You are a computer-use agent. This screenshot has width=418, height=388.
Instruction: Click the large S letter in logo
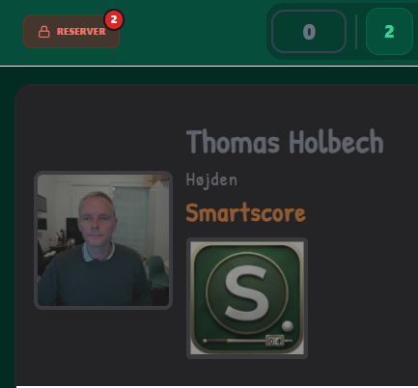[247, 293]
